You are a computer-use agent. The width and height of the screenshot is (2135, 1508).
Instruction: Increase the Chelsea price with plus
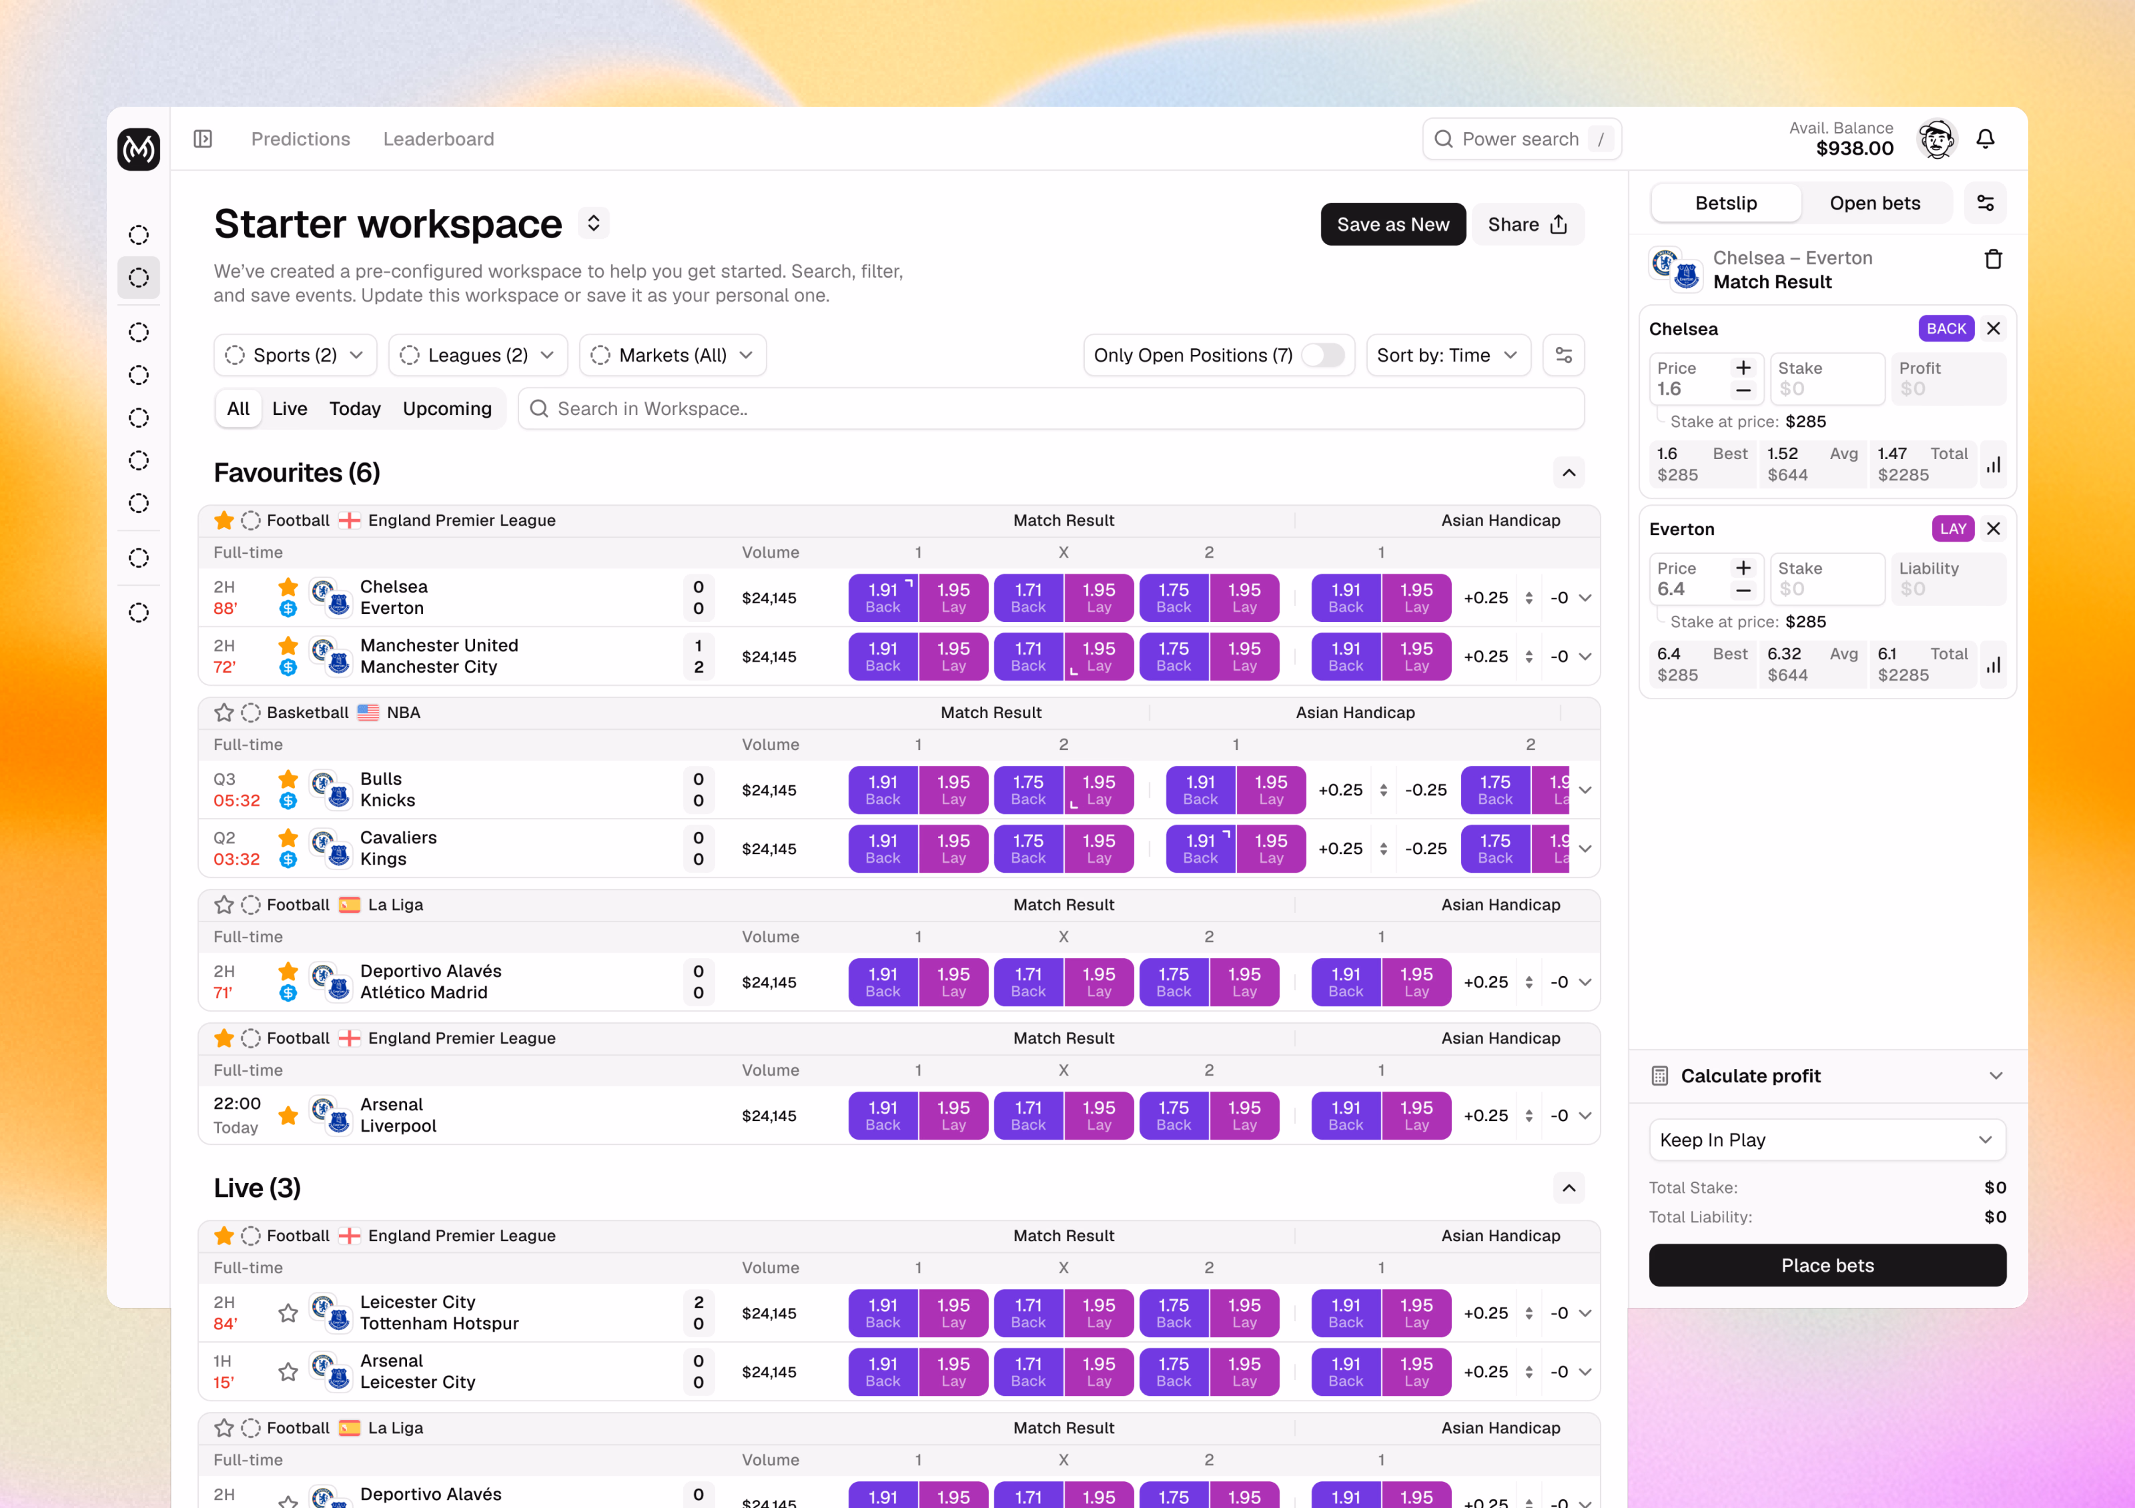[1743, 367]
